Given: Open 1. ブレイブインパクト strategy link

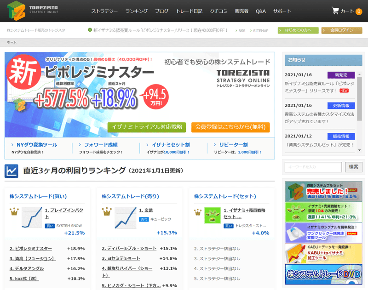Looking at the screenshot, I should [x=64, y=213].
